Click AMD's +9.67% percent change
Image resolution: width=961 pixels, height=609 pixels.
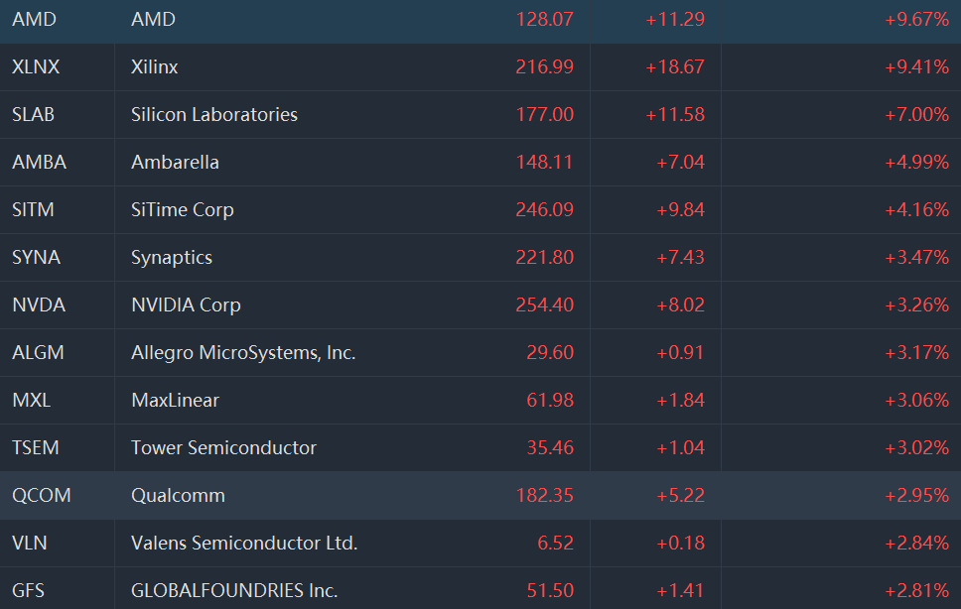pyautogui.click(x=916, y=19)
